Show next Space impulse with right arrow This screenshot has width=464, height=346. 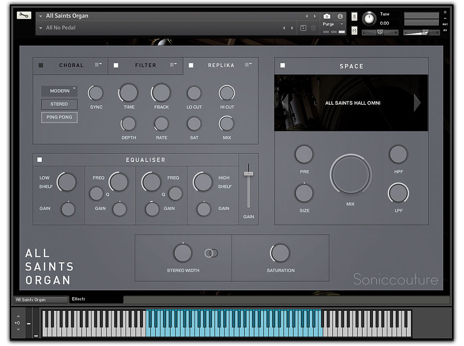417,103
